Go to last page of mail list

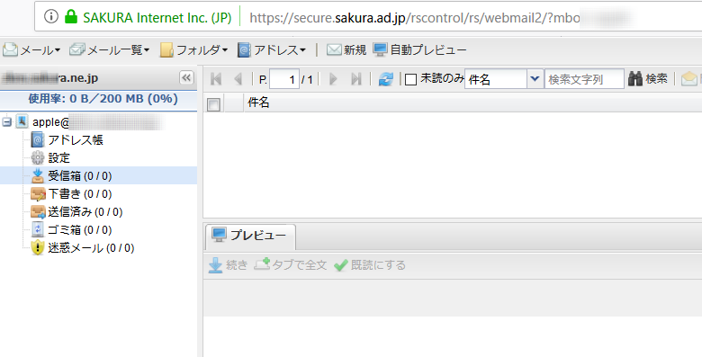click(x=355, y=79)
